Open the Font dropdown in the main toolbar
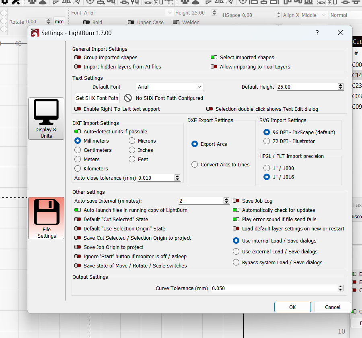 coord(128,13)
